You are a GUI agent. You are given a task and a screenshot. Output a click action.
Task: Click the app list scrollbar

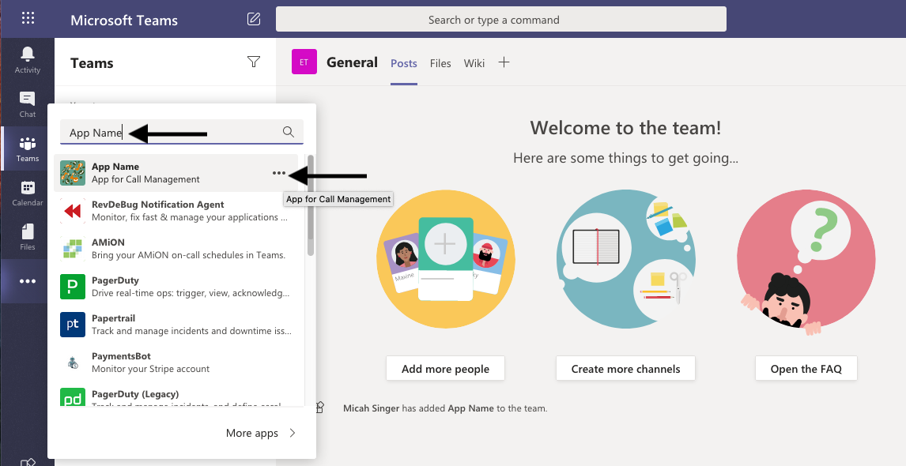(x=310, y=205)
